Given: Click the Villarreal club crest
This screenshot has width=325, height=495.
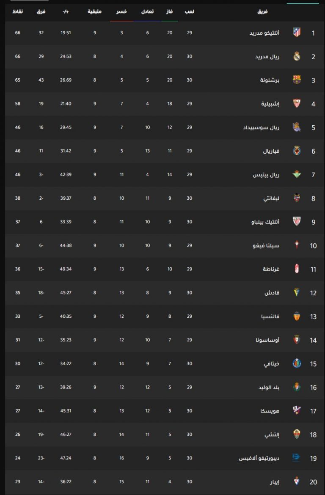Looking at the screenshot, I should [x=297, y=151].
